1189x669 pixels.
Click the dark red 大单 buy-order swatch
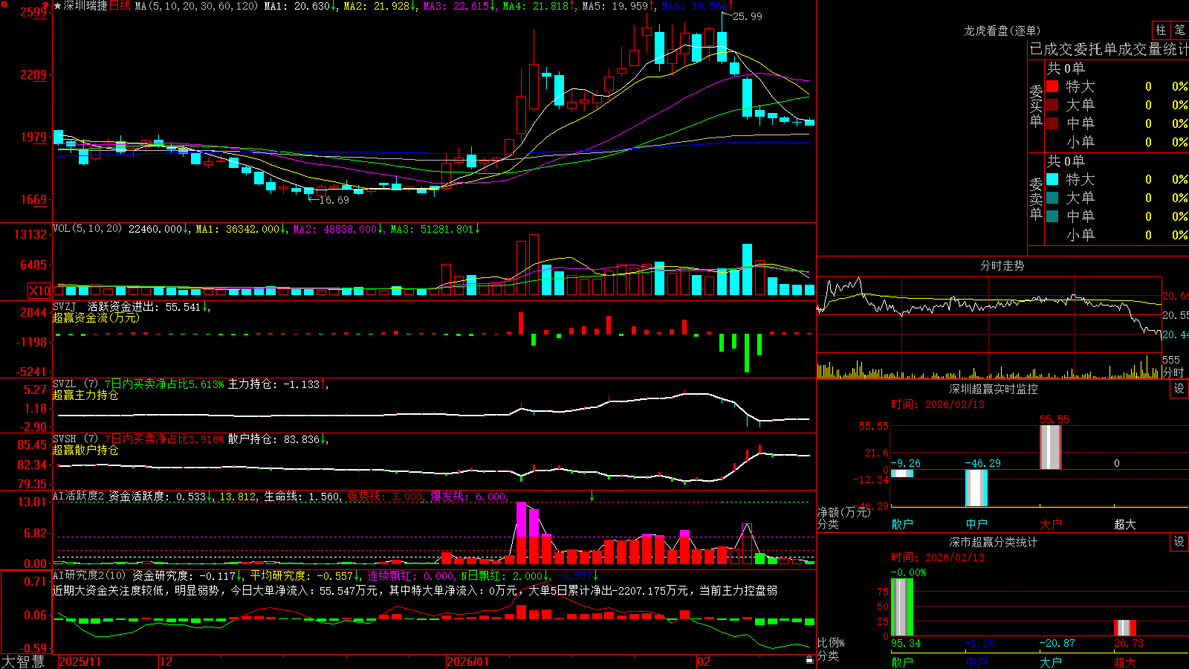click(1052, 105)
